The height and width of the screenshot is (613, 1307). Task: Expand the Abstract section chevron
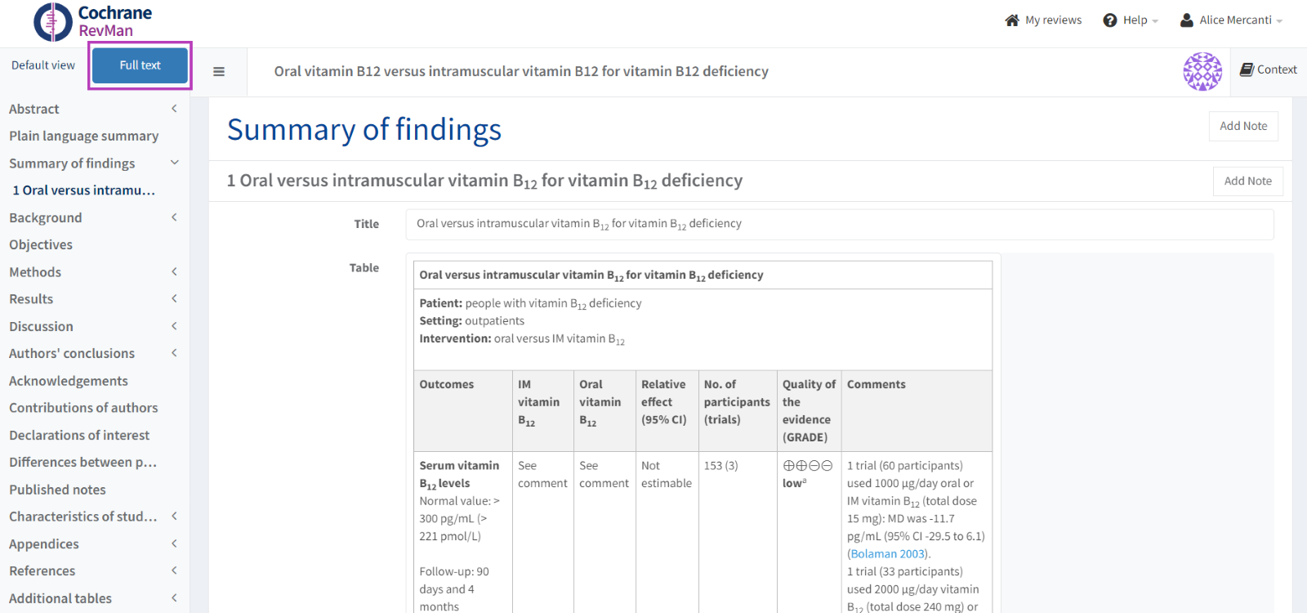[x=174, y=109]
